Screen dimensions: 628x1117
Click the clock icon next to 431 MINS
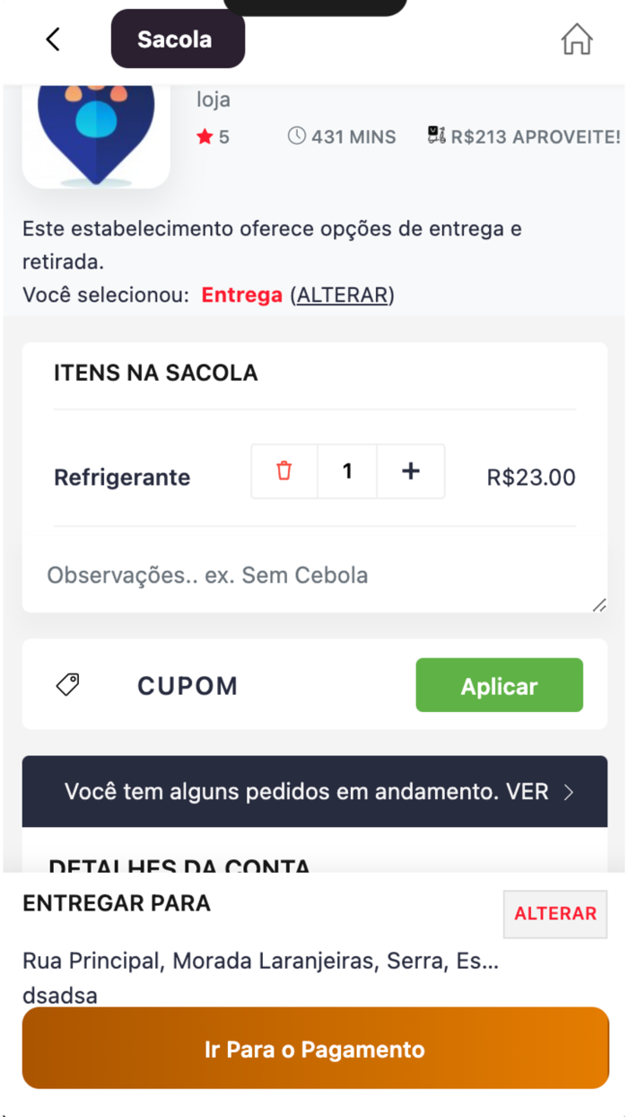(x=296, y=136)
